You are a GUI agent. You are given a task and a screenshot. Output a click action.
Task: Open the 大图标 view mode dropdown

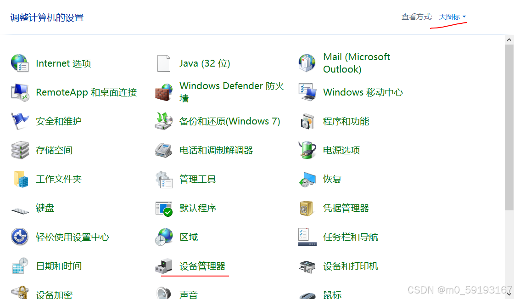[x=452, y=17]
